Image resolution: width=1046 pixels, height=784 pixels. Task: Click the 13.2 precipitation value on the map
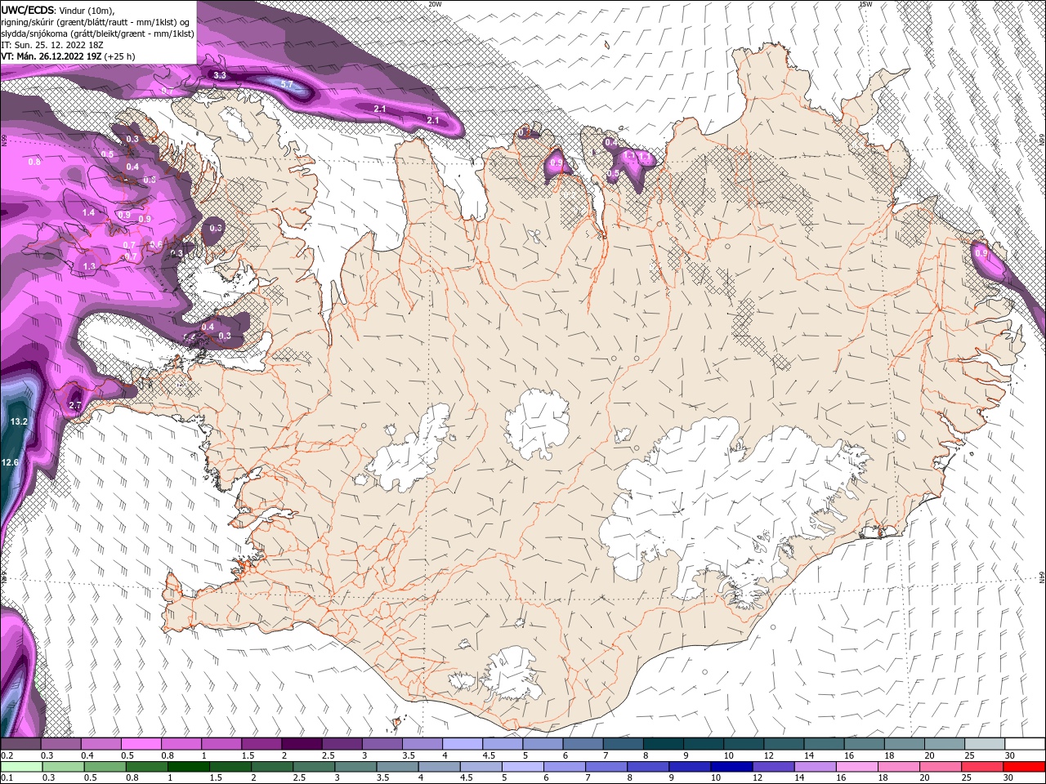click(x=20, y=421)
